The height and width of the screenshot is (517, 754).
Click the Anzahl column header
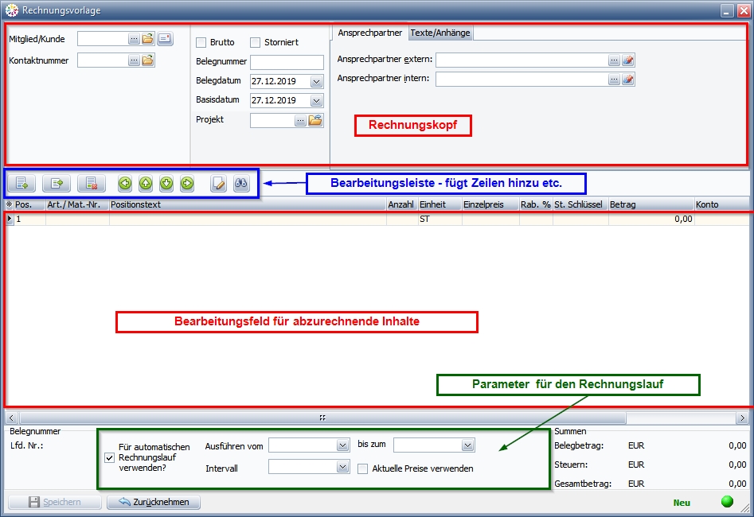[x=402, y=204]
